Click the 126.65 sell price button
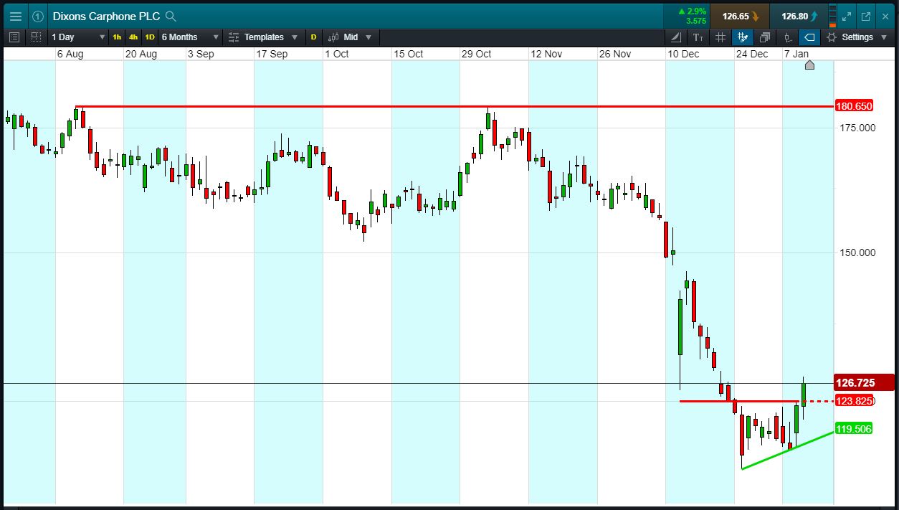The height and width of the screenshot is (510, 899). [740, 16]
